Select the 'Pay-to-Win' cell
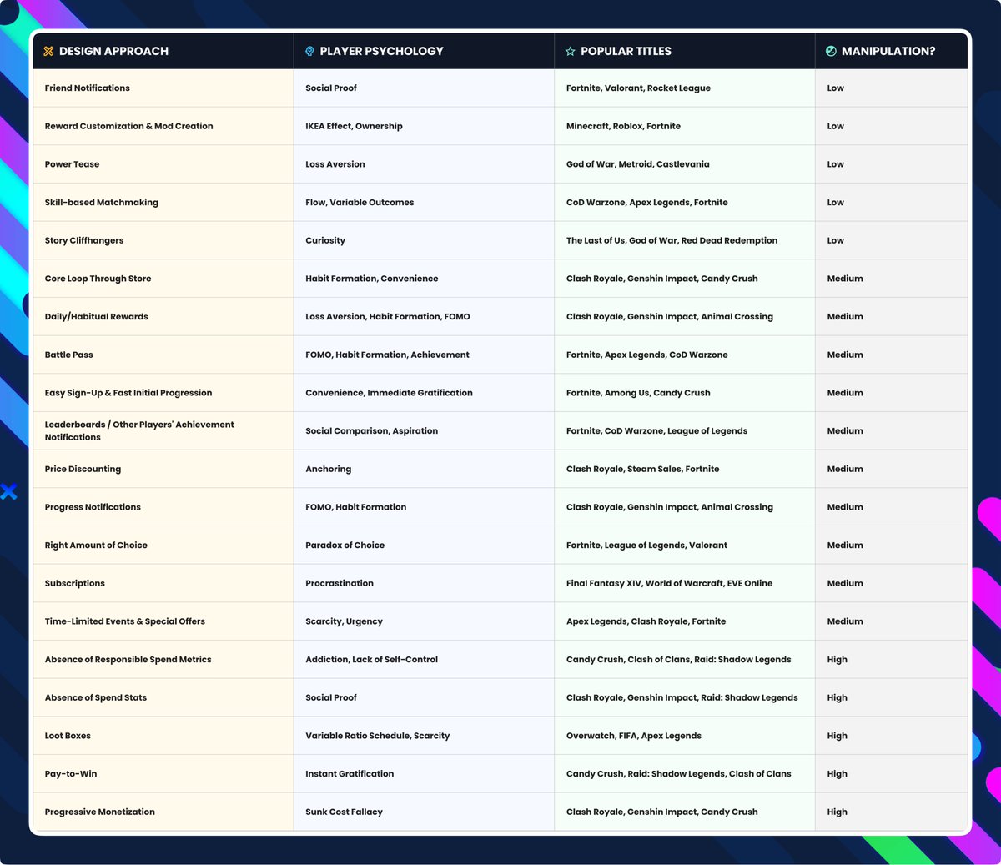1001x865 pixels. (163, 773)
